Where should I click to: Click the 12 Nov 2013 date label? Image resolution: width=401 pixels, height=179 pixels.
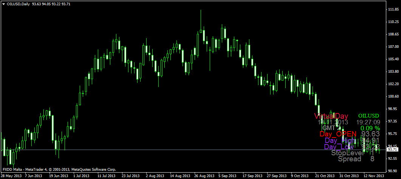click(374, 176)
